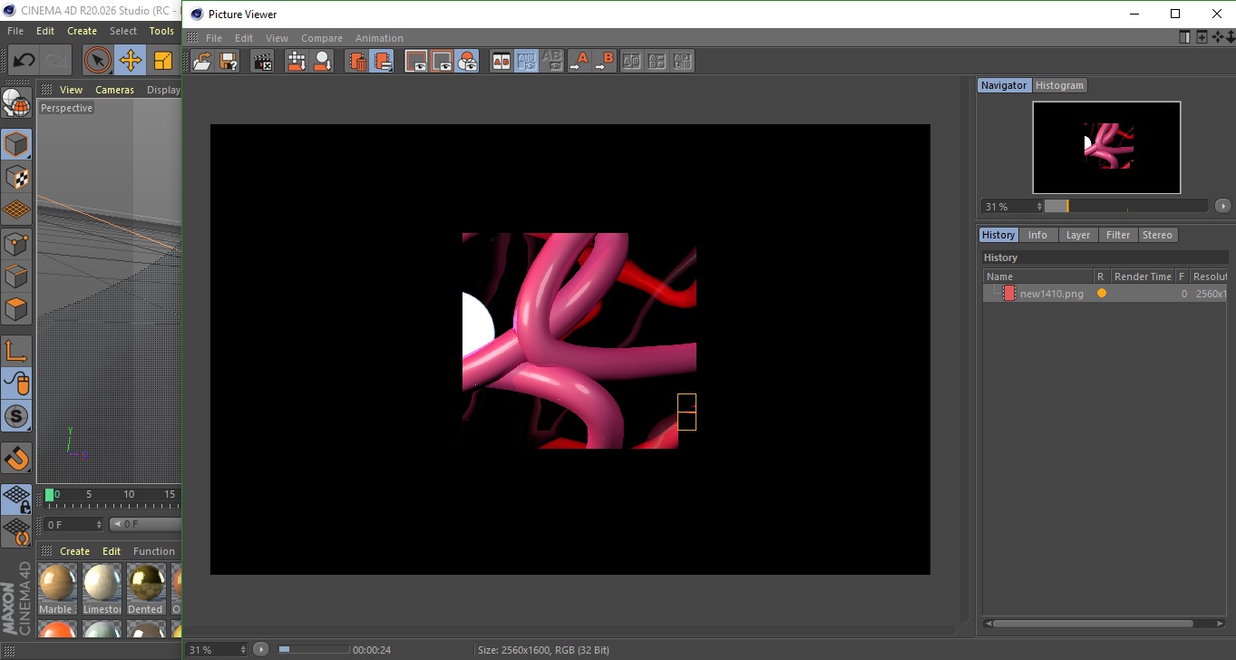Toggle the Display Filter eye icon
The height and width of the screenshot is (660, 1236).
[x=467, y=62]
